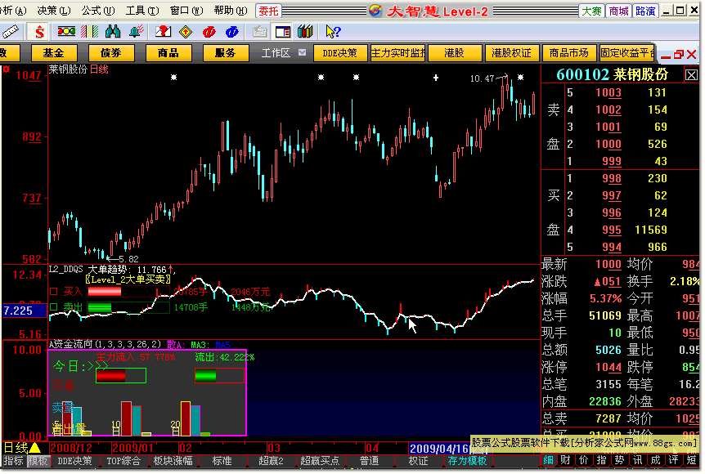Screen dimensions: 705x474
Task: Click the 大赛 button
Action: coord(591,11)
